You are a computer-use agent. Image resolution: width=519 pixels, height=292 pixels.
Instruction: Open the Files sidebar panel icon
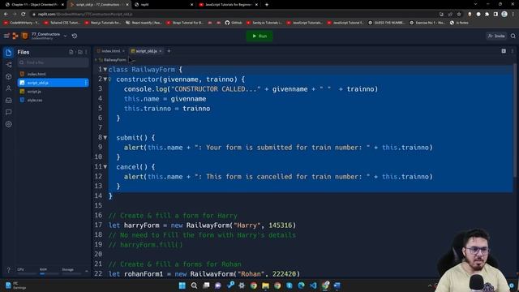click(x=9, y=53)
